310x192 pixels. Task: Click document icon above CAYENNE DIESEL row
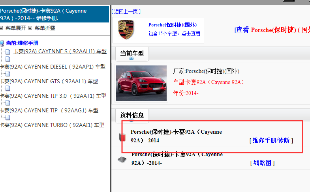[x=8, y=59]
